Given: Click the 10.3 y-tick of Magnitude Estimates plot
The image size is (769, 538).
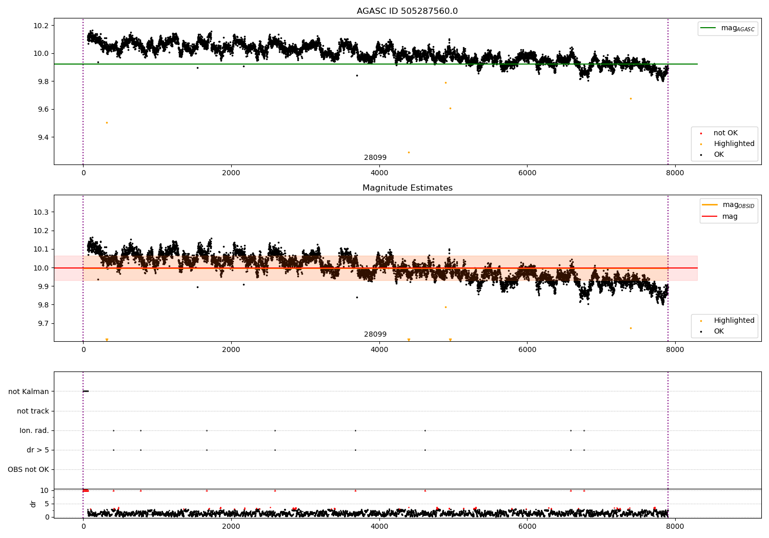Looking at the screenshot, I should [40, 212].
